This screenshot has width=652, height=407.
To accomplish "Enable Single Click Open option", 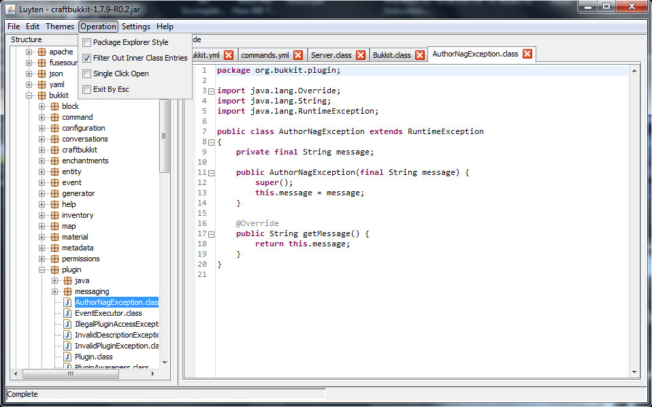I will pyautogui.click(x=87, y=74).
